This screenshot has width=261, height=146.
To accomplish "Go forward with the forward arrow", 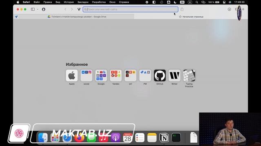I will click(x=72, y=9).
